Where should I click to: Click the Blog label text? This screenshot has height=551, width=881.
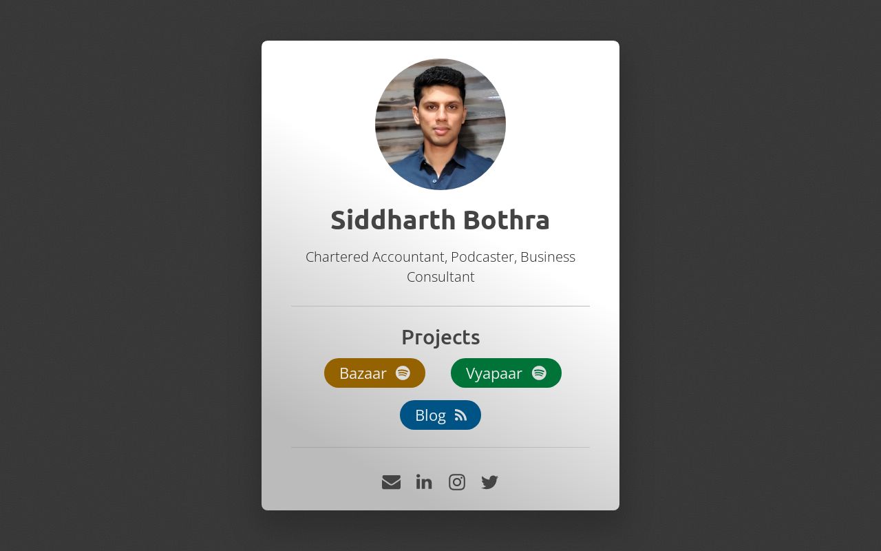(x=429, y=415)
